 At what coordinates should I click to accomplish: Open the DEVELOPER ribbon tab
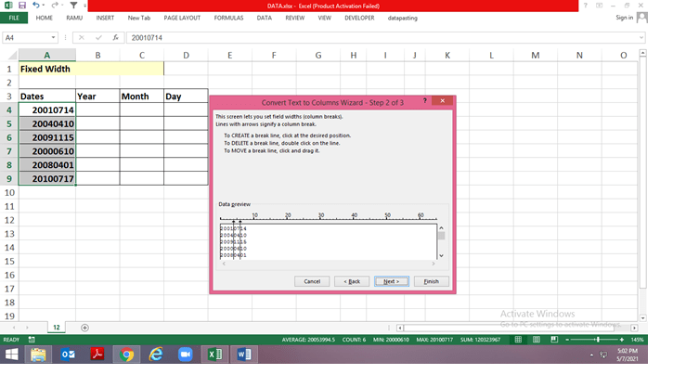[x=359, y=18]
